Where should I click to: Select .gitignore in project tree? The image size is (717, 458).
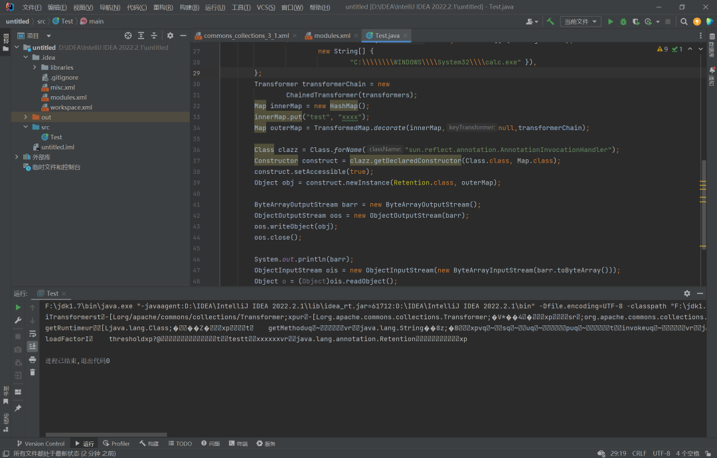pyautogui.click(x=64, y=77)
